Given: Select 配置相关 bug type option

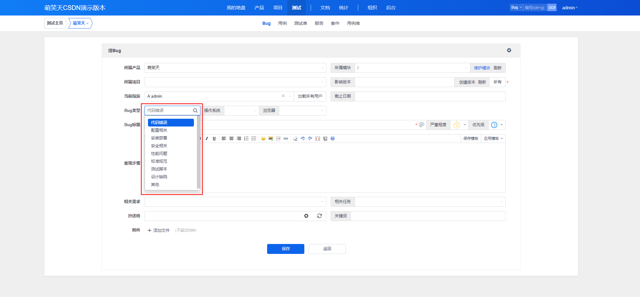Looking at the screenshot, I should (x=171, y=130).
